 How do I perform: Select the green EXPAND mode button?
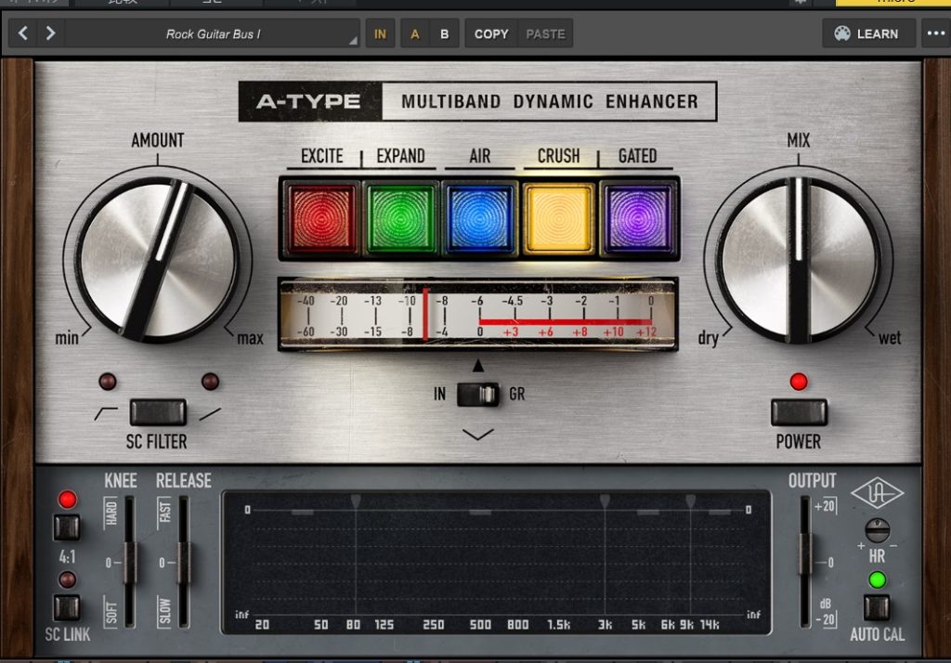click(401, 218)
